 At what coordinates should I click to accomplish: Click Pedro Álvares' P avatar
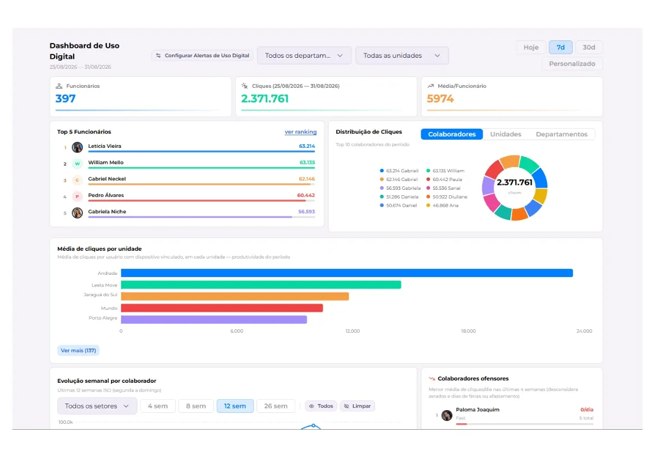click(x=78, y=196)
